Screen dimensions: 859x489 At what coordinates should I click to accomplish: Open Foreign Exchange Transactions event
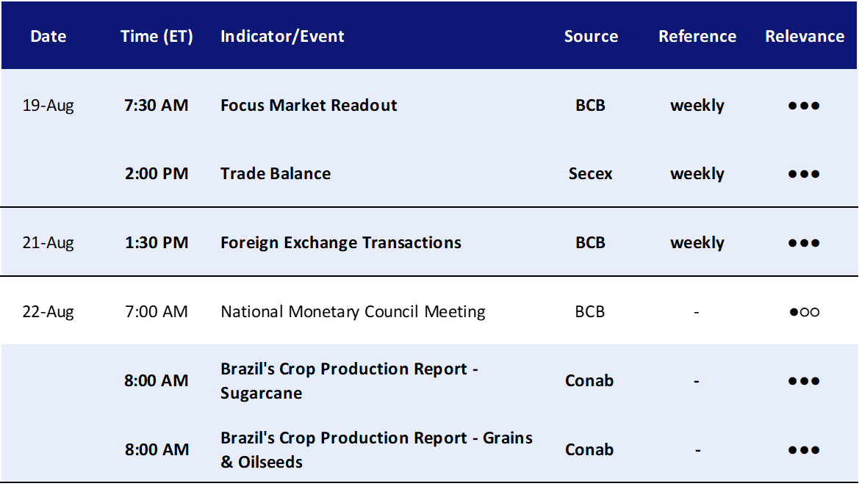[341, 242]
